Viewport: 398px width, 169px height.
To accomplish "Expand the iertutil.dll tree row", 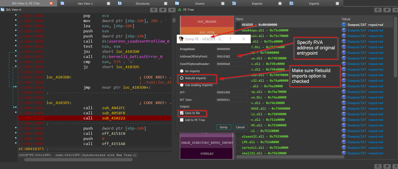I will click(x=238, y=148).
